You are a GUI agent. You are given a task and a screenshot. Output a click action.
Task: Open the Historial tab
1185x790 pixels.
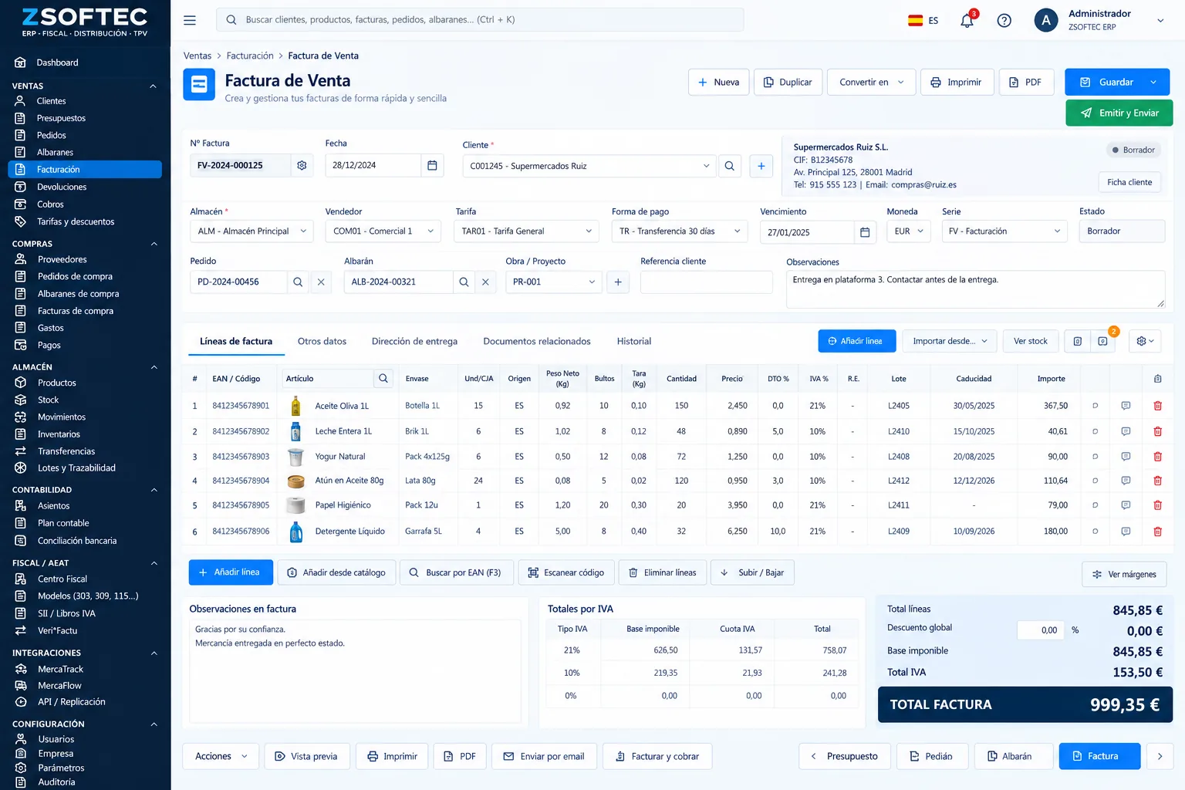point(634,341)
